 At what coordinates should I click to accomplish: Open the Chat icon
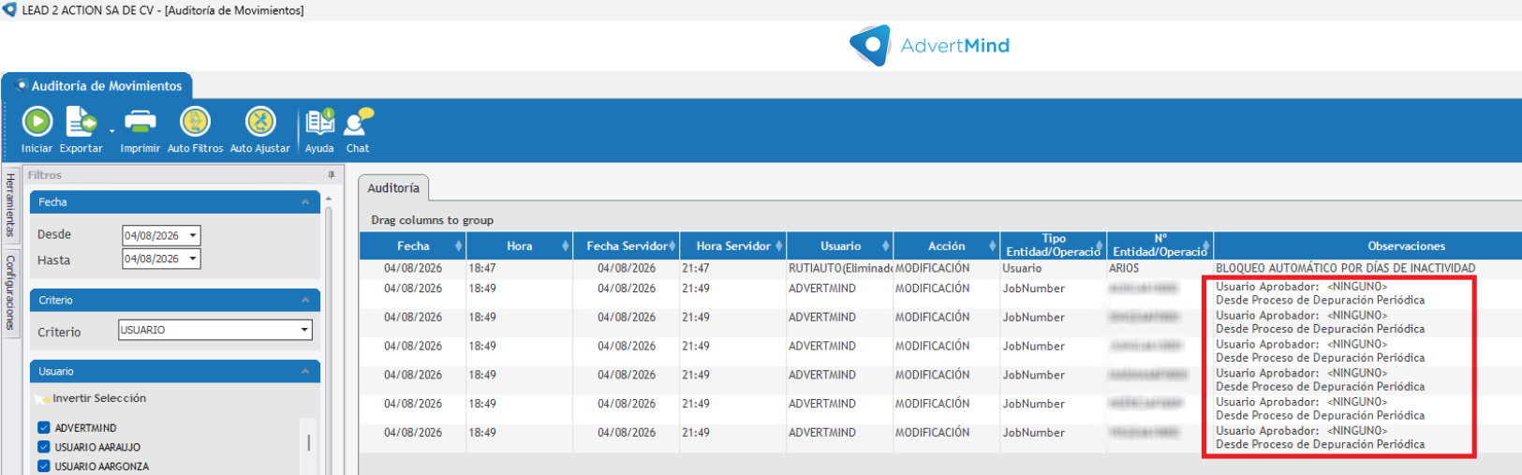(359, 122)
